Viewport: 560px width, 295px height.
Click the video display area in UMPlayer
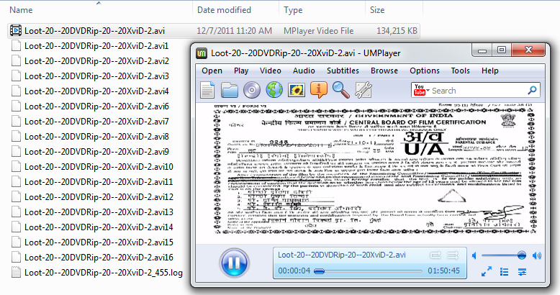[x=371, y=173]
